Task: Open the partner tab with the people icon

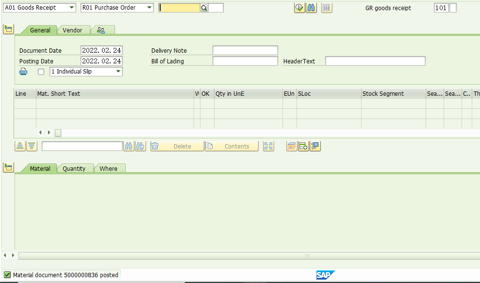Action: (101, 30)
